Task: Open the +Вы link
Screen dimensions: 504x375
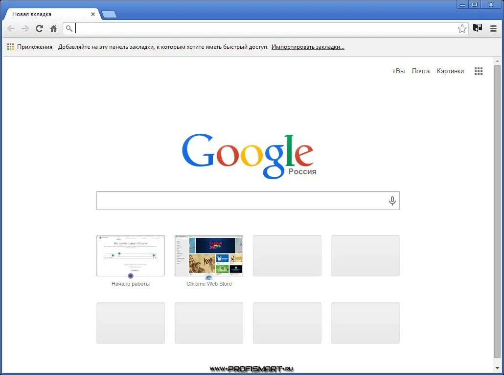Action: pos(398,71)
